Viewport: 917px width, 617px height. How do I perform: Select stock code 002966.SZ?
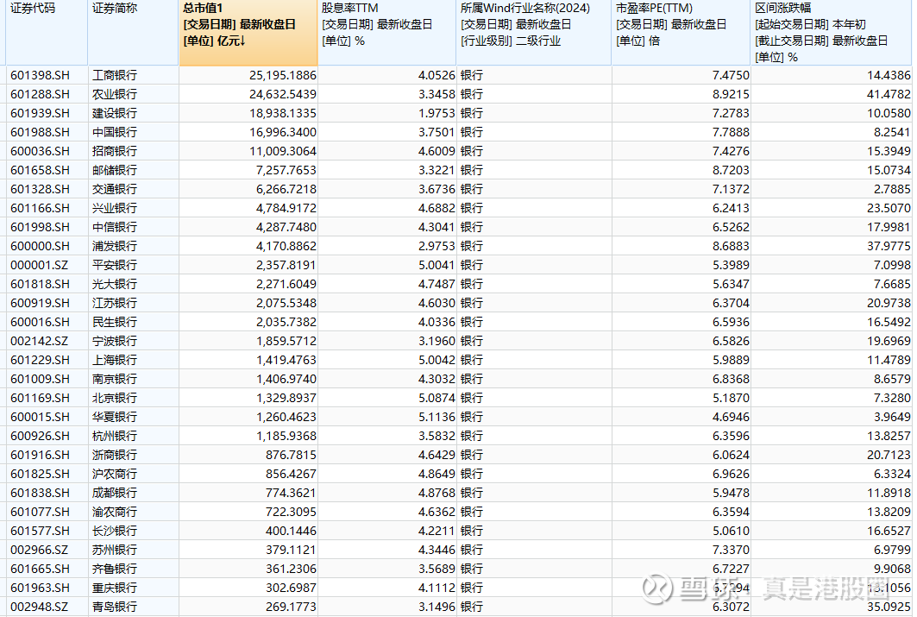[39, 551]
